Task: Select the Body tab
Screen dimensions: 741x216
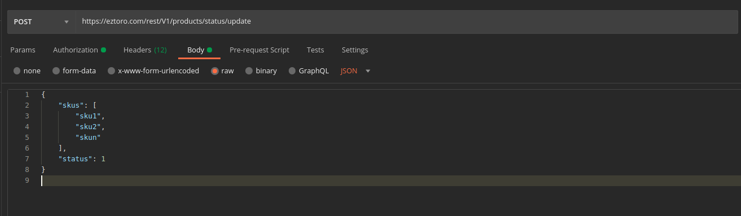Action: coord(200,50)
